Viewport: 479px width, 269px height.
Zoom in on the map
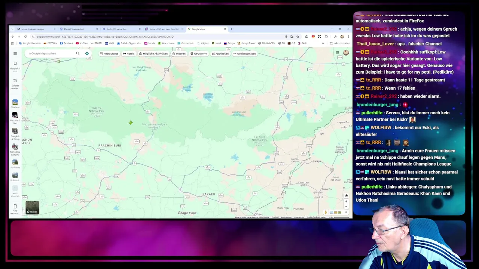coord(346,201)
